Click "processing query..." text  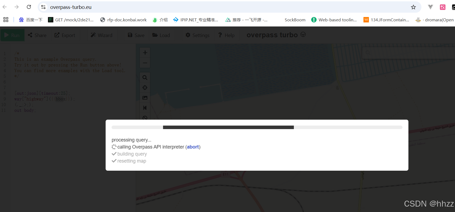click(131, 140)
